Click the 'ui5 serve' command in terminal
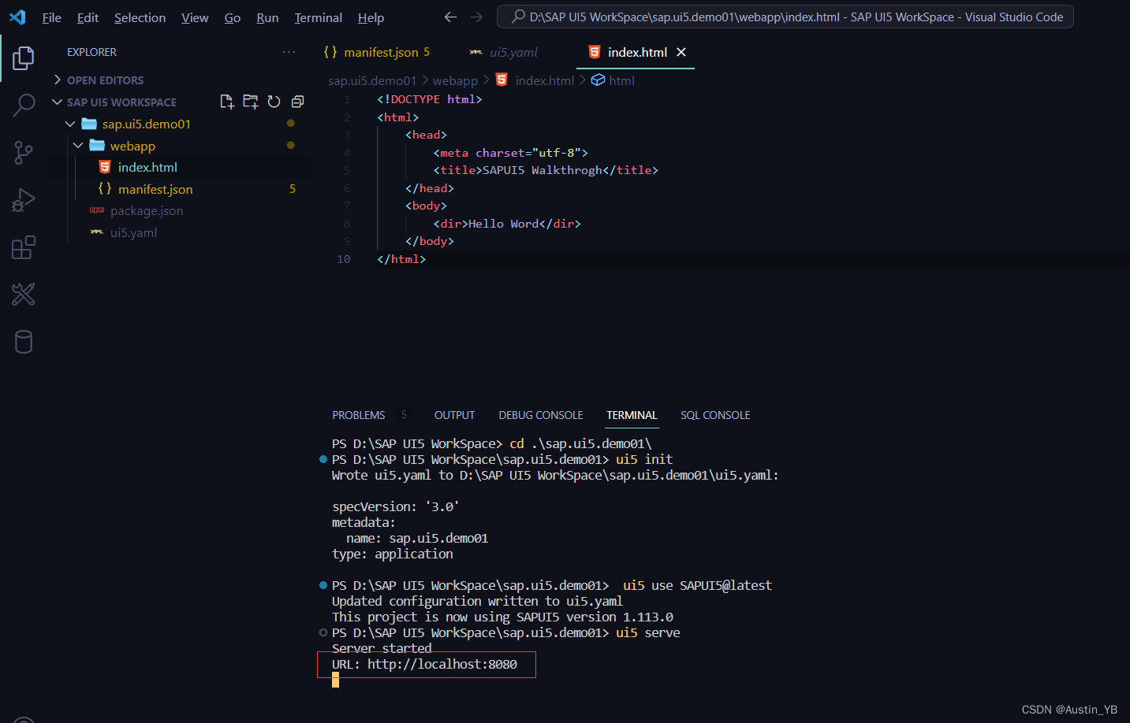1130x723 pixels. [648, 632]
